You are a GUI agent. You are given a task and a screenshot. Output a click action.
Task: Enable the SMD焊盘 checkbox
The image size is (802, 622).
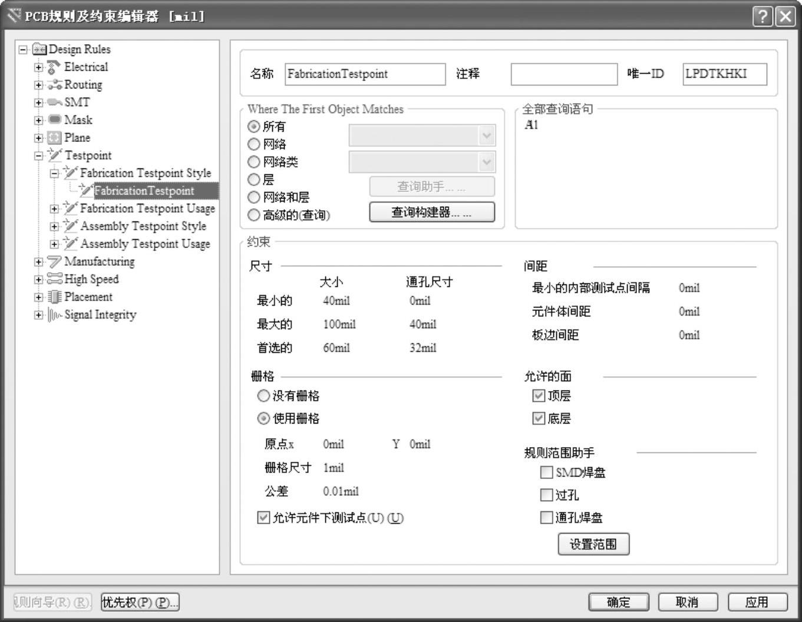(546, 472)
